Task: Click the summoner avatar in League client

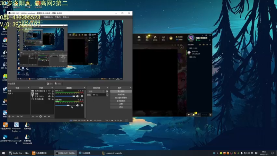Action: coord(191,38)
